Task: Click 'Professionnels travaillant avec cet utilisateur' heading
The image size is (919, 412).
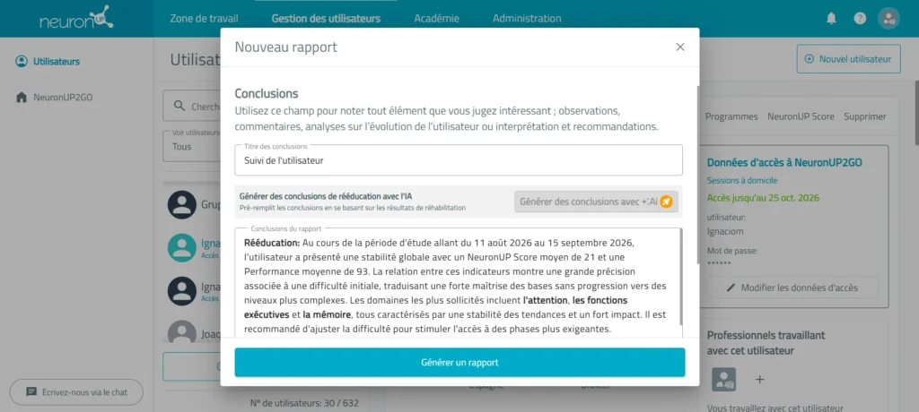Action: (766, 343)
